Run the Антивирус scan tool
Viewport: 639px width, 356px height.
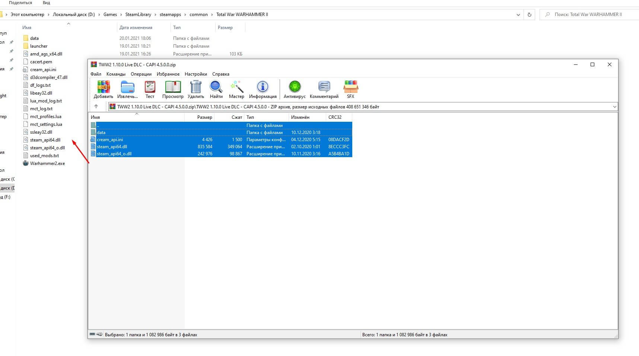(295, 89)
